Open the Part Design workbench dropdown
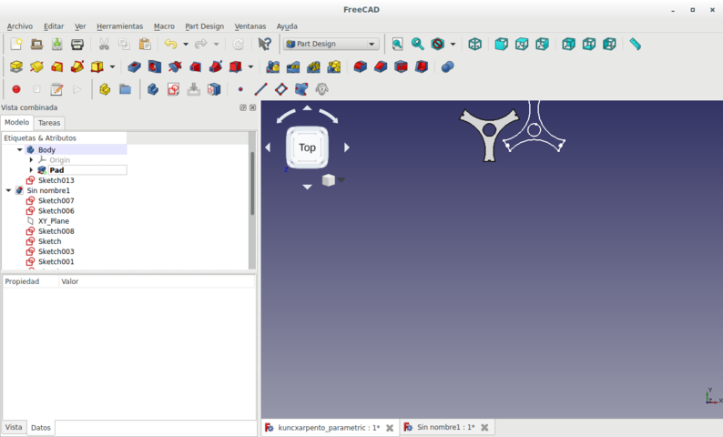Viewport: 723px width, 437px height. point(331,44)
